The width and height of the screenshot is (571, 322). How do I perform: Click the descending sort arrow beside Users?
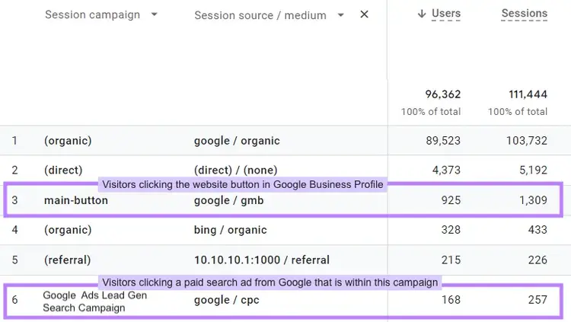point(422,14)
